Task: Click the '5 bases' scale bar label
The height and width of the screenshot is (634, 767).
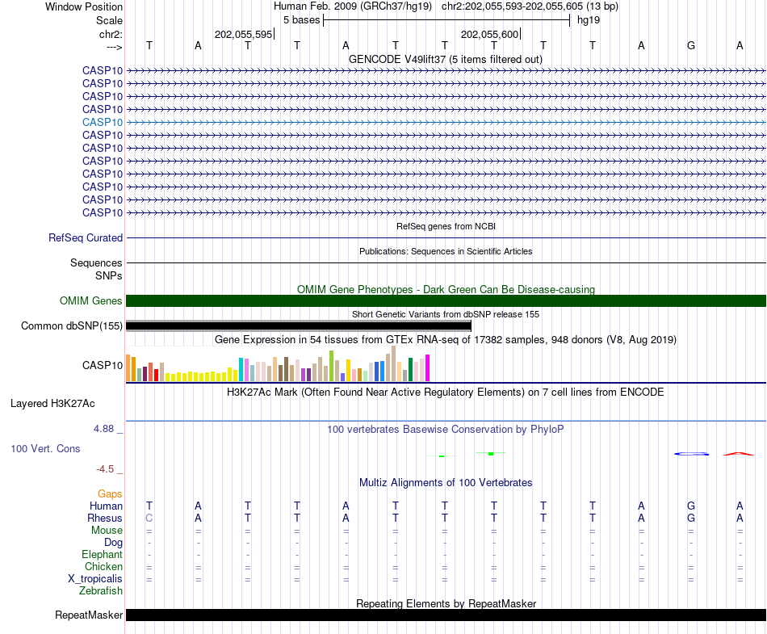Action: click(301, 20)
